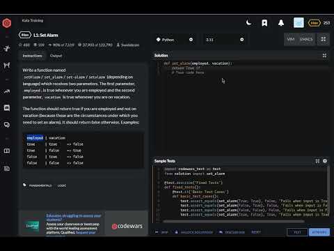Click the 3.11 version dropdown chevron

coord(242,40)
